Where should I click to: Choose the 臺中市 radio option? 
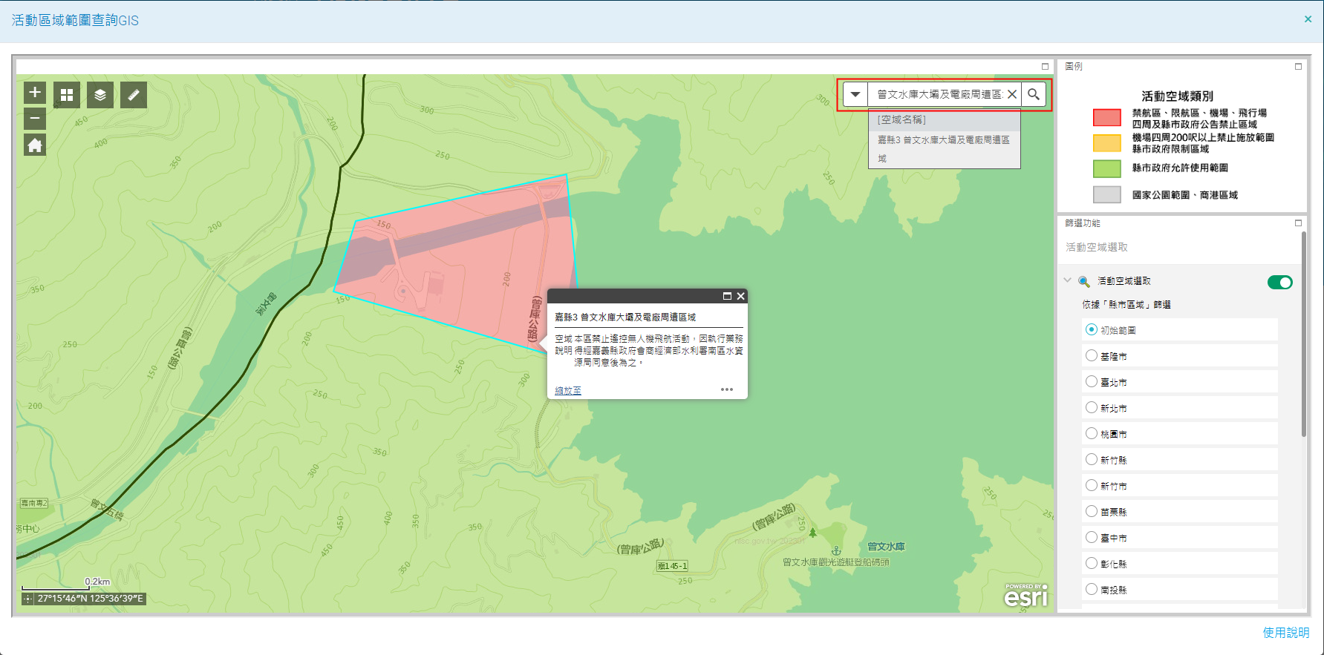(x=1092, y=538)
